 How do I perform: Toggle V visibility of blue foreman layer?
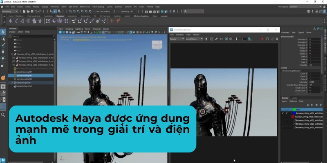tap(283, 113)
